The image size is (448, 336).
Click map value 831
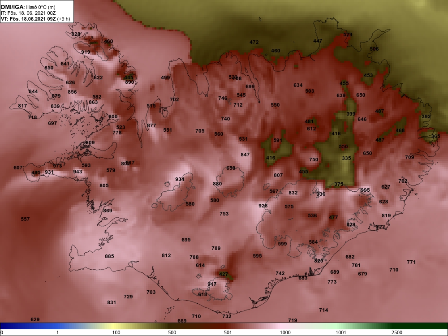pos(112,302)
